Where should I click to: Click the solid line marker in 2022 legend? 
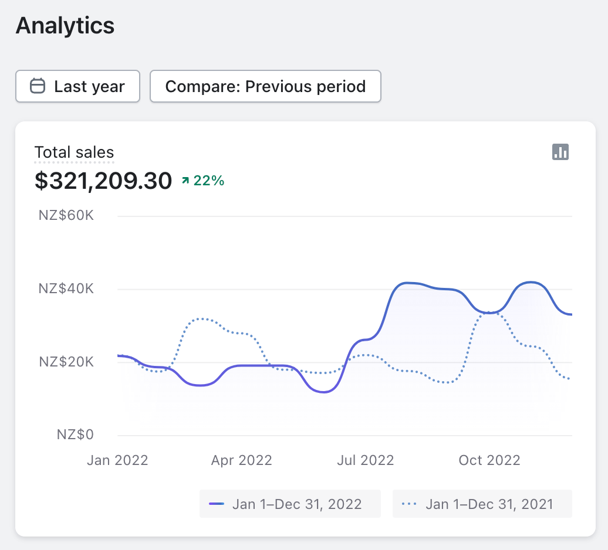point(217,504)
